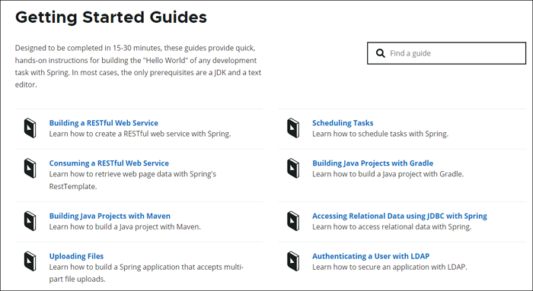Click text 'Learn how to create a RESTful web service with Spring.'
Viewport: 533px width, 291px height.
click(x=140, y=134)
